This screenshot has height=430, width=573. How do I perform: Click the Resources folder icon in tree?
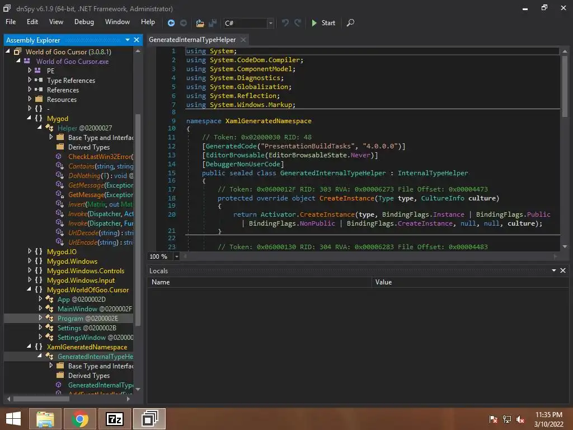coord(39,100)
